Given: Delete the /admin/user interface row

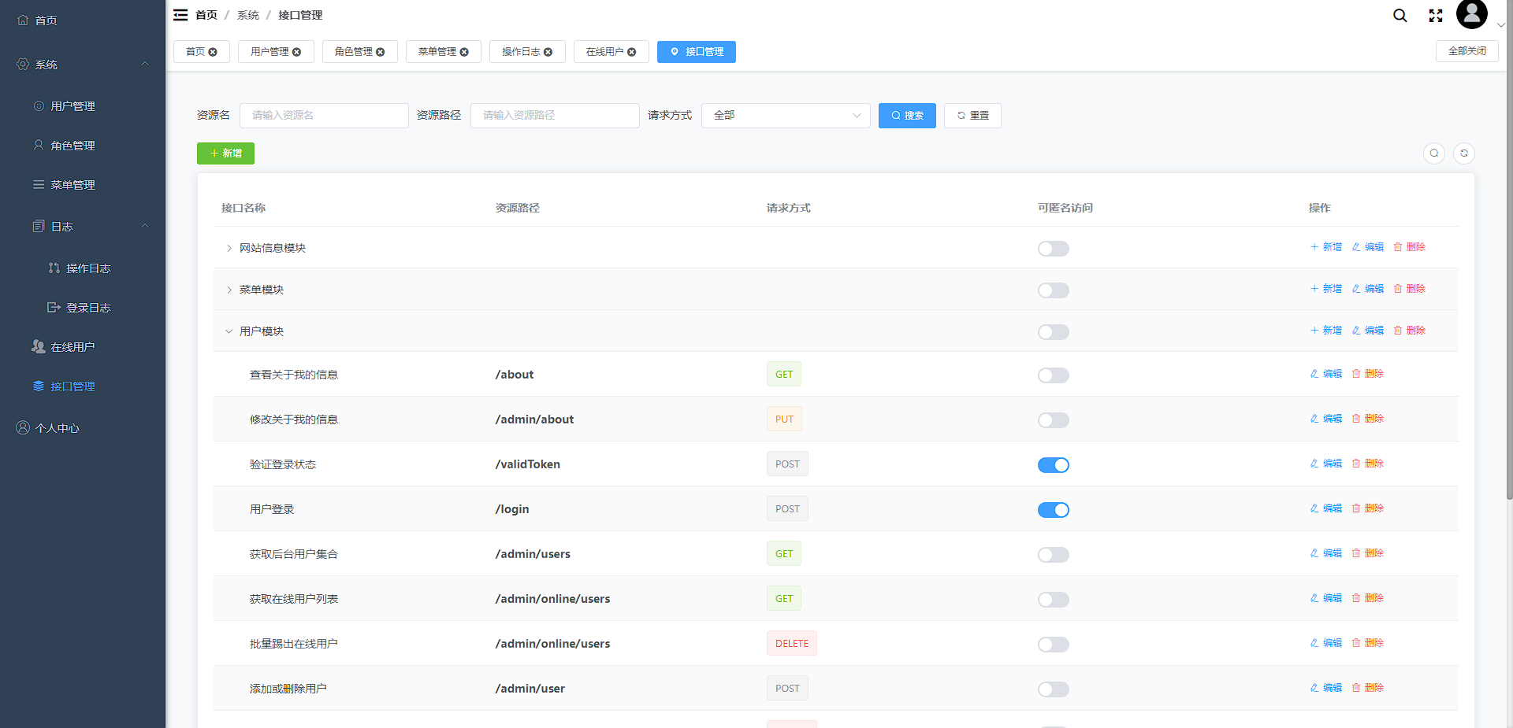Looking at the screenshot, I should [1367, 688].
